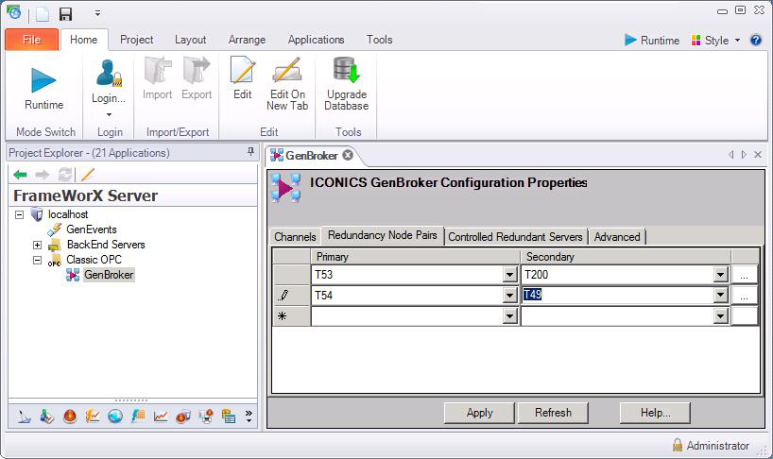Image resolution: width=773 pixels, height=459 pixels.
Task: Click the Edit On New Tab icon
Action: point(287,72)
